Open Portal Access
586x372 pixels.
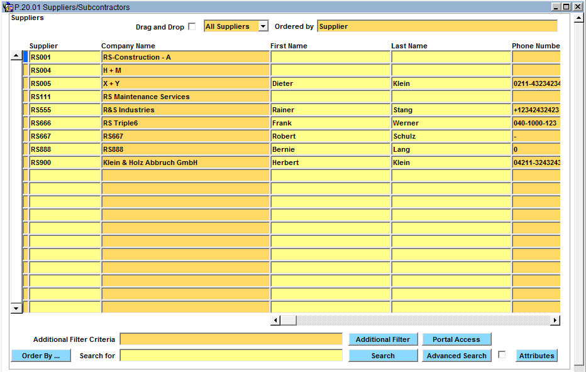pyautogui.click(x=456, y=339)
